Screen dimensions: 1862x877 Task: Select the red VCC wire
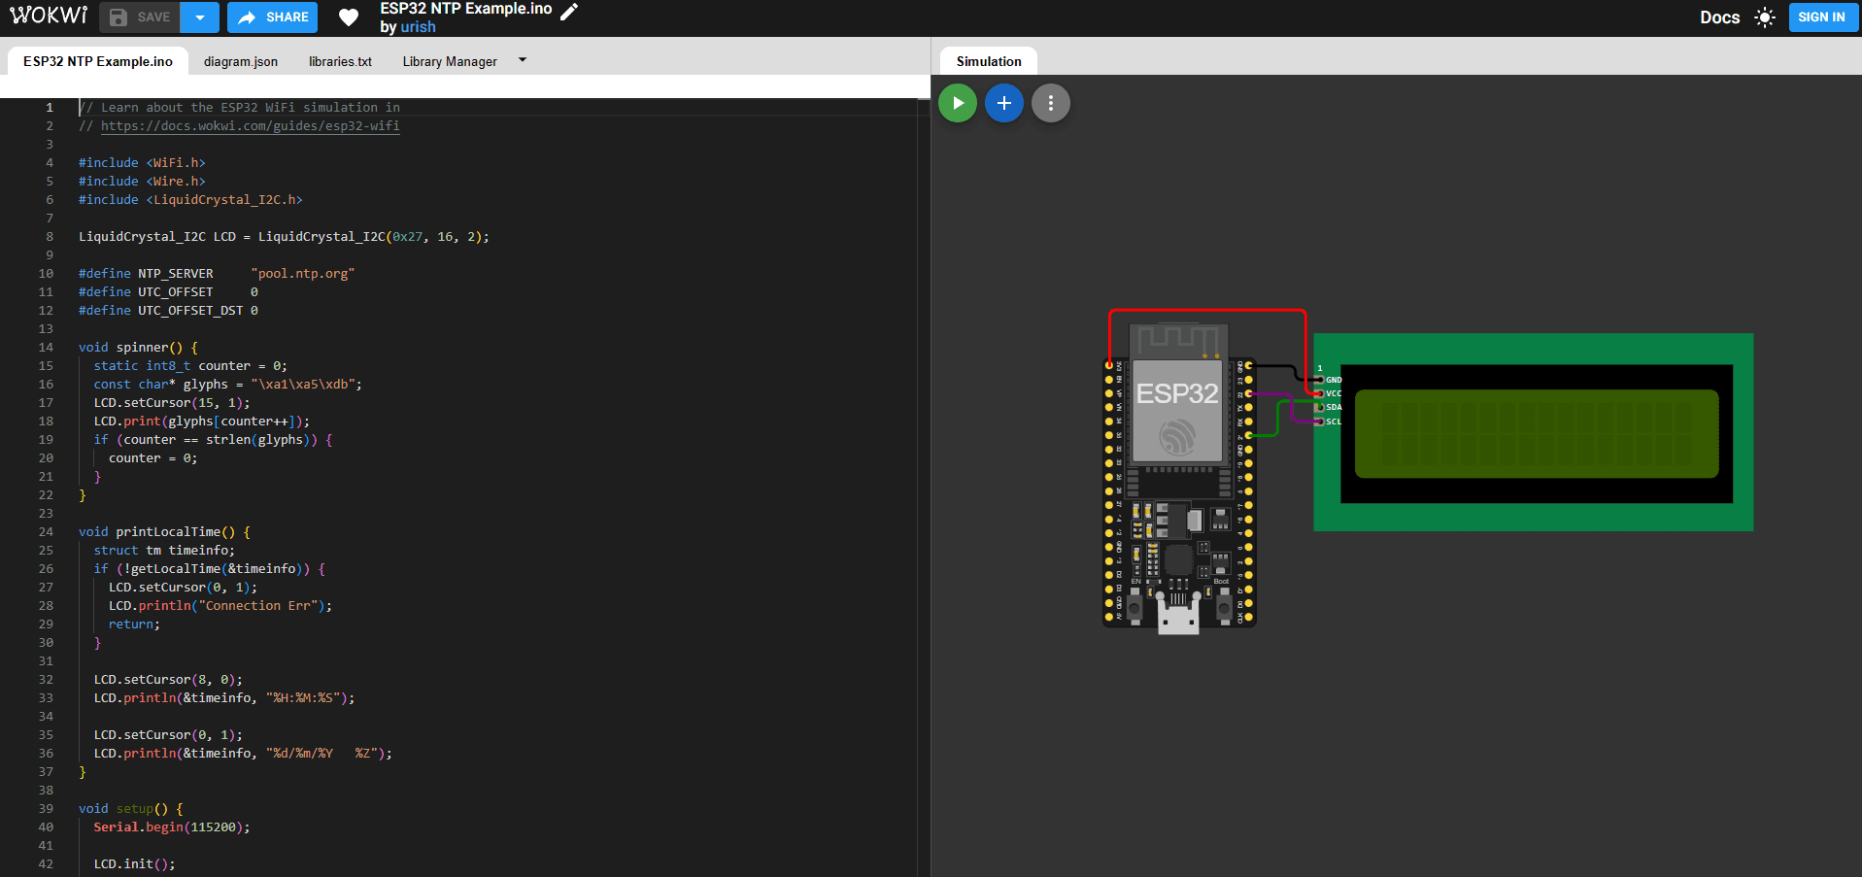pos(1207,311)
